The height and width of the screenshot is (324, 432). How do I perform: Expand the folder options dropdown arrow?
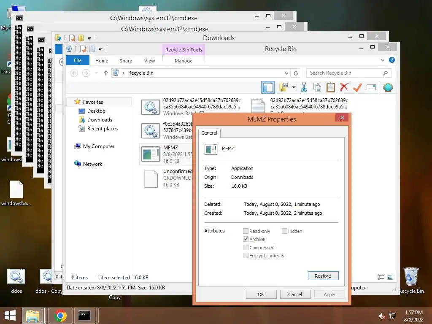point(294,88)
